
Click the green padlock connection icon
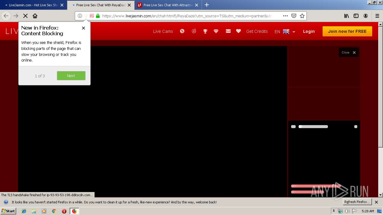[98, 16]
